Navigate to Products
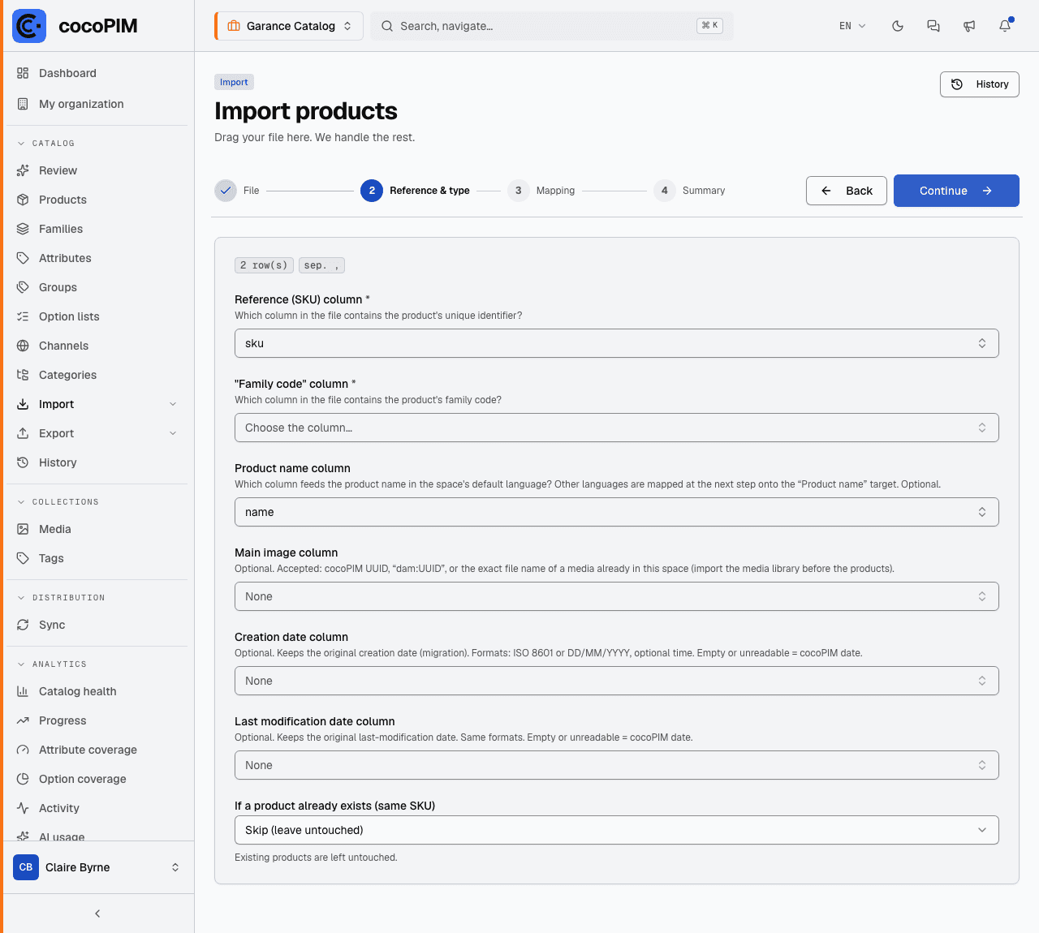This screenshot has height=933, width=1039. pyautogui.click(x=97, y=200)
